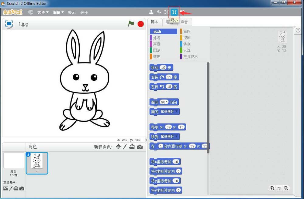Image resolution: width=304 pixels, height=199 pixels.
Task: Toggle full-screen presentation mode for the stage
Action: pos(9,24)
